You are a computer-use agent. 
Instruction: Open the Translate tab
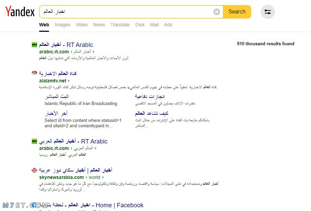pyautogui.click(x=120, y=25)
